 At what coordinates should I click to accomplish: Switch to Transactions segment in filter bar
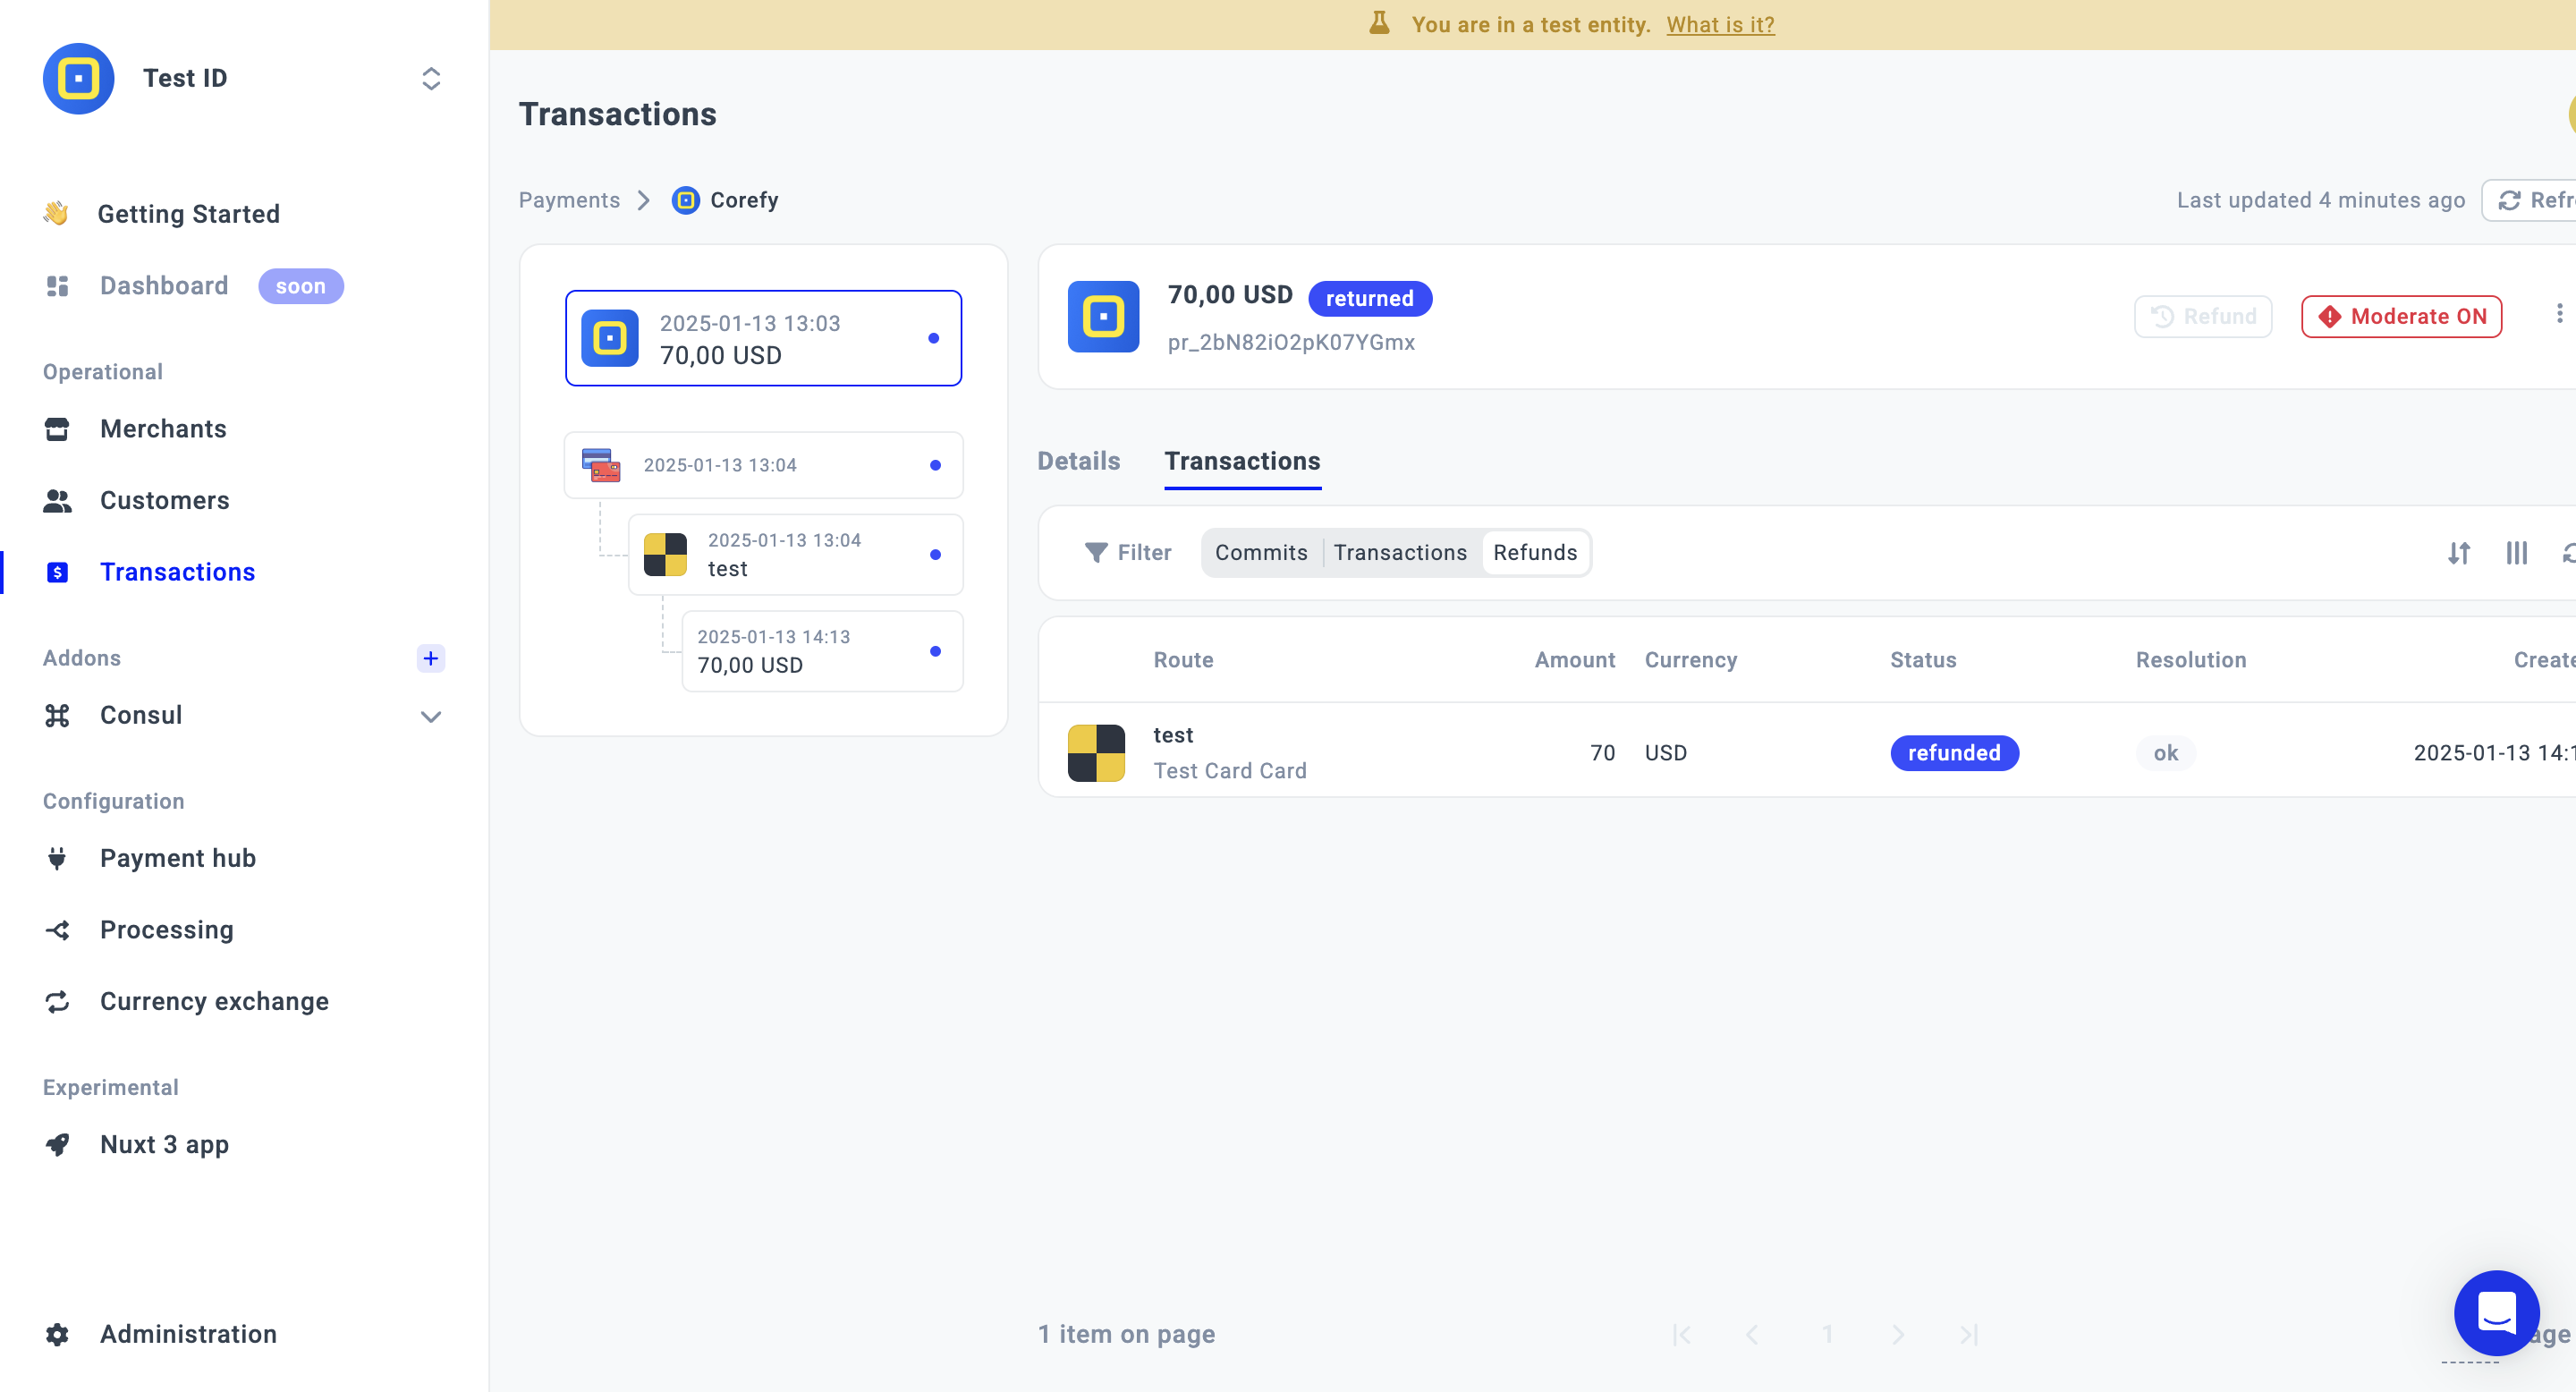[1399, 553]
